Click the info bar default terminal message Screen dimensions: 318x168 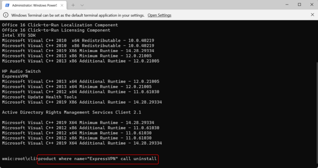pos(78,15)
